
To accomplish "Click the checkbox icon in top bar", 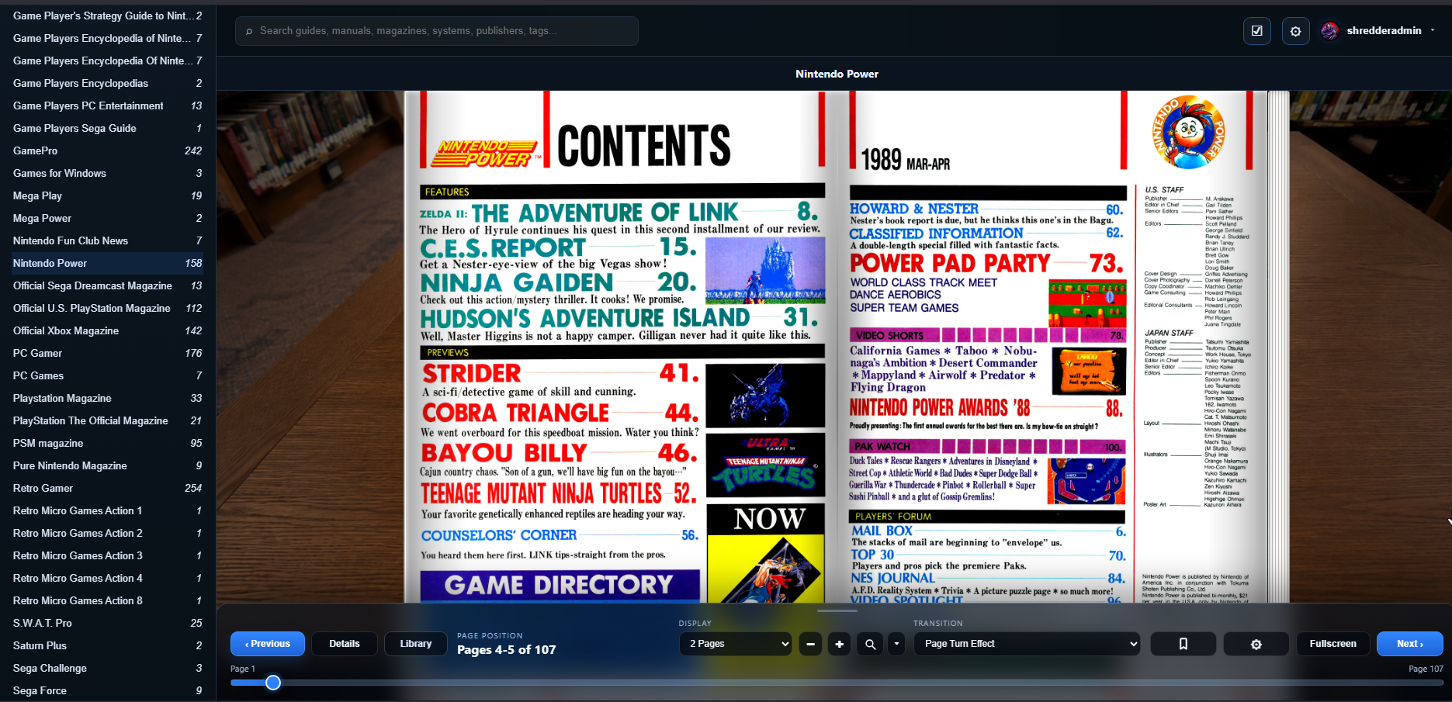I will [1257, 31].
